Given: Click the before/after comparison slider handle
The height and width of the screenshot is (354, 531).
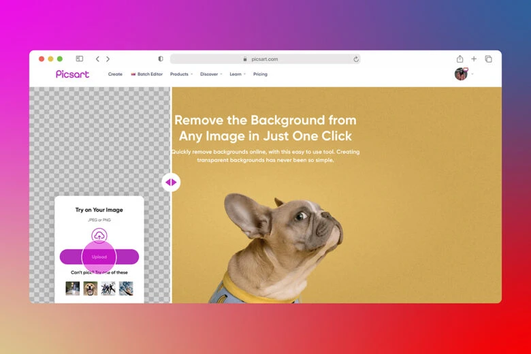Looking at the screenshot, I should 171,182.
